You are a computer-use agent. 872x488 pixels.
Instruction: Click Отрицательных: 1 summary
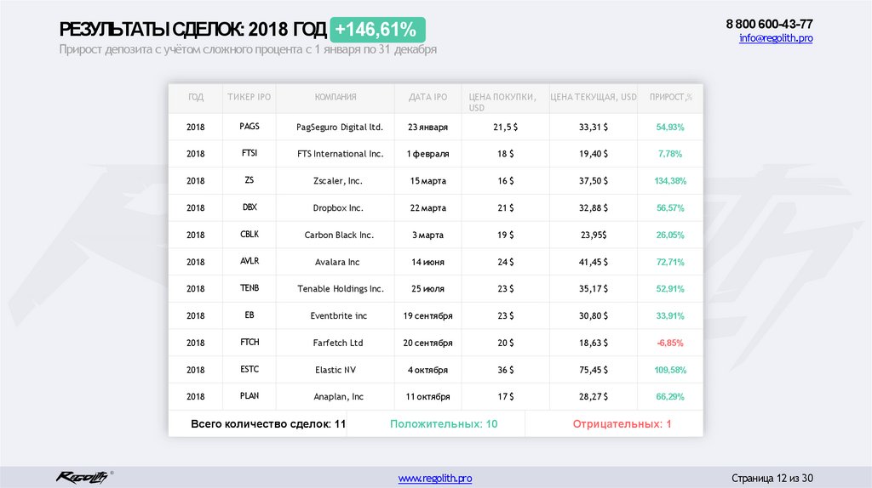tap(622, 424)
